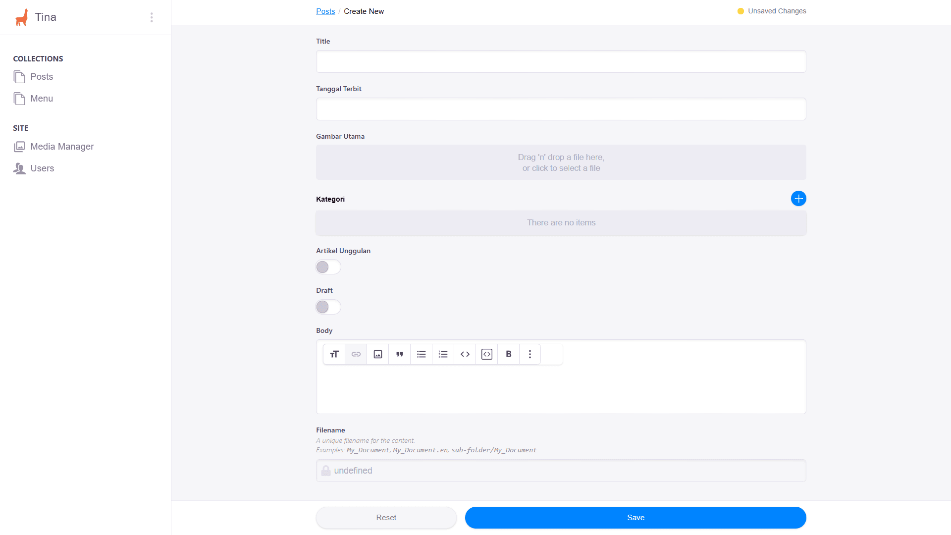
Task: Toggle bold formatting
Action: point(509,354)
